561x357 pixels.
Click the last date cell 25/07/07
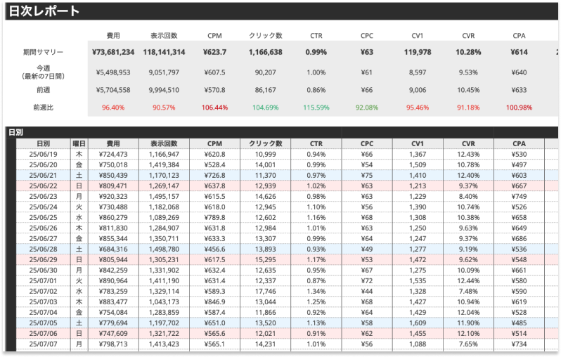[x=44, y=344]
